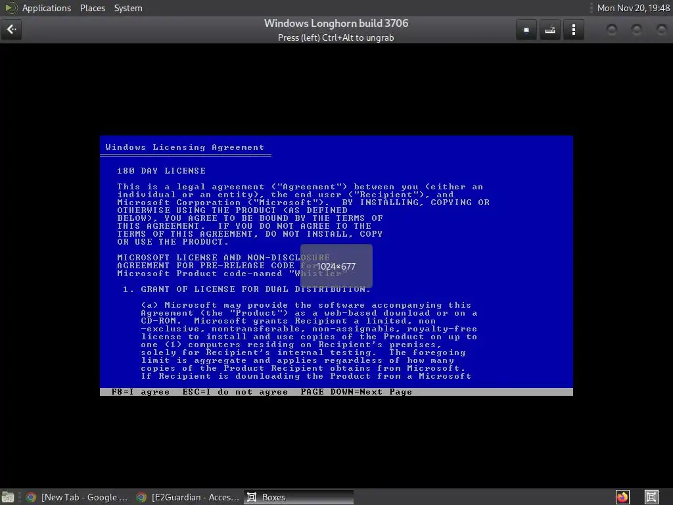The width and height of the screenshot is (673, 505).
Task: Click the last window control button in header
Action: (x=661, y=30)
